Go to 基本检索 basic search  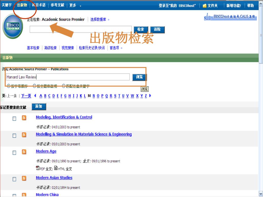[33, 48]
